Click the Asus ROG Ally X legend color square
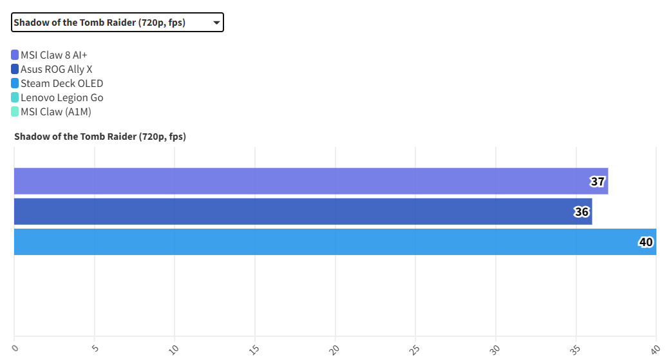Screen dimensions: 671x362 [x=15, y=69]
